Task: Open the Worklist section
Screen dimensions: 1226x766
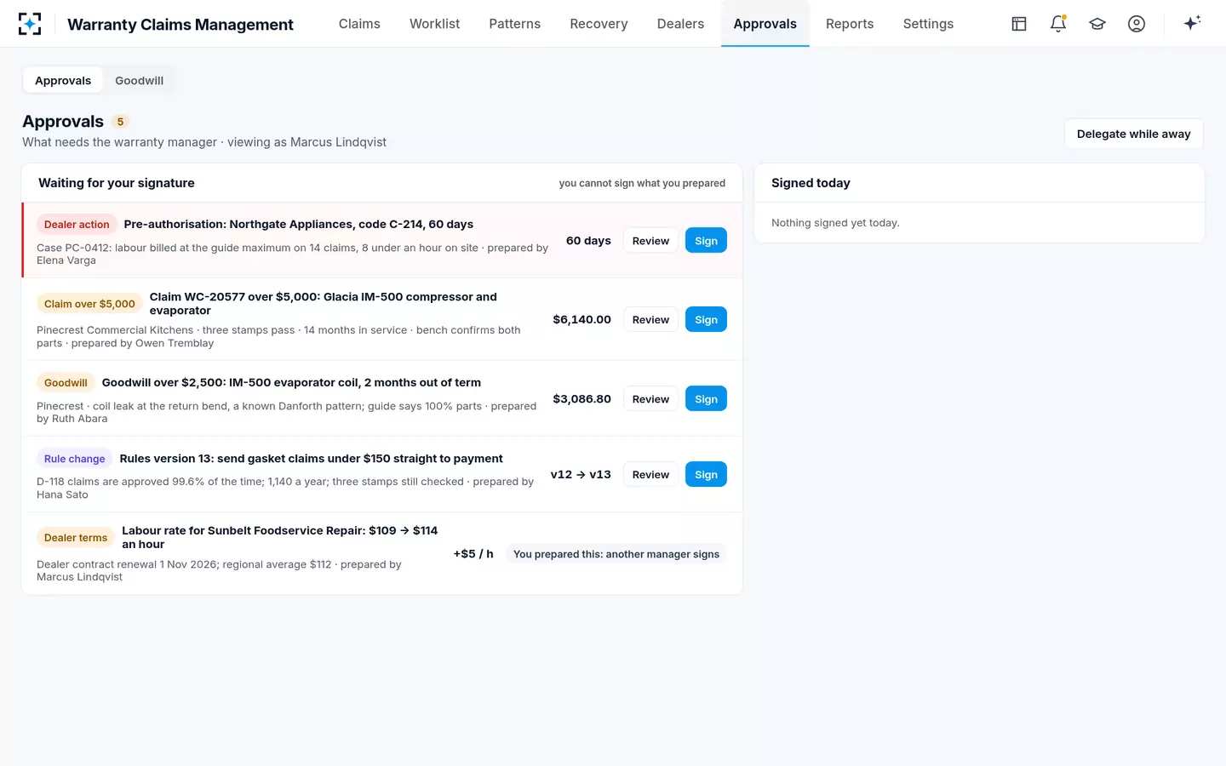Action: pyautogui.click(x=434, y=24)
